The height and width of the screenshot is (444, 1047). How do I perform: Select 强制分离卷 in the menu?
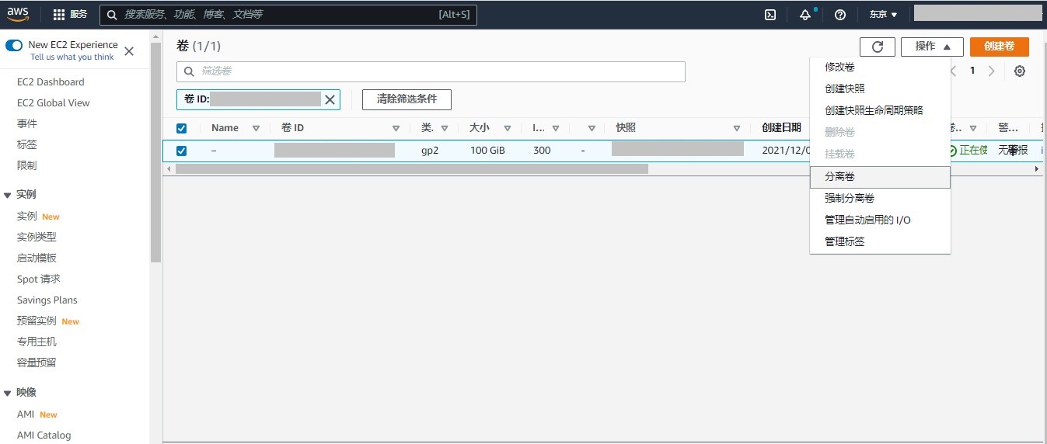tap(880, 198)
